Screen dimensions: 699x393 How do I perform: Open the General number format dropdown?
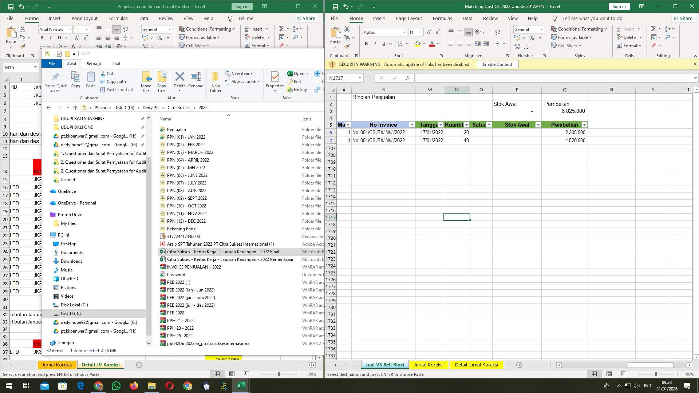[541, 29]
